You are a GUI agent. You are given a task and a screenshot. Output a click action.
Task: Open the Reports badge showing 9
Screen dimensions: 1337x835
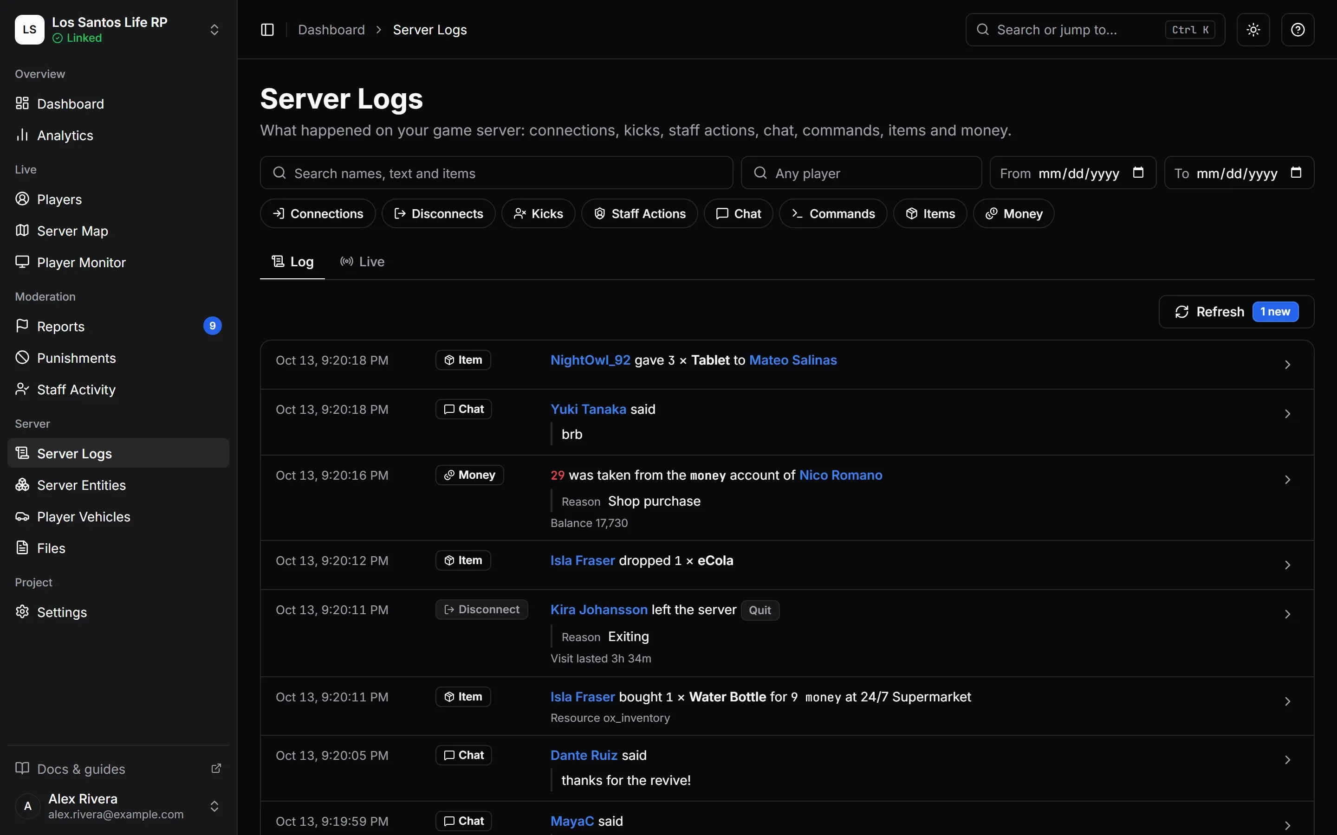point(213,326)
